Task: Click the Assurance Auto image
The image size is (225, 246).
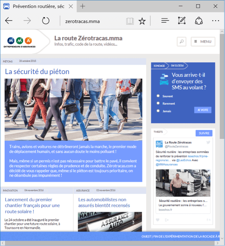Action: point(110,222)
